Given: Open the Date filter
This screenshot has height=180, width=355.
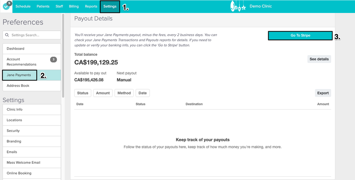Looking at the screenshot, I should pos(143,93).
